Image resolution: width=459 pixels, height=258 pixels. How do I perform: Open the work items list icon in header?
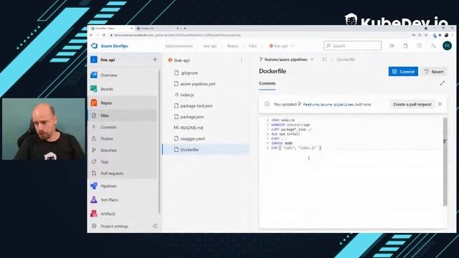(392, 46)
